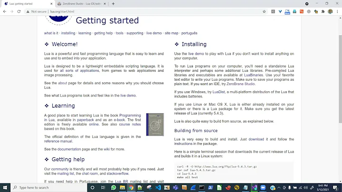Close the ZeroBrane Studio tab
342x192 pixels.
[x=104, y=4]
